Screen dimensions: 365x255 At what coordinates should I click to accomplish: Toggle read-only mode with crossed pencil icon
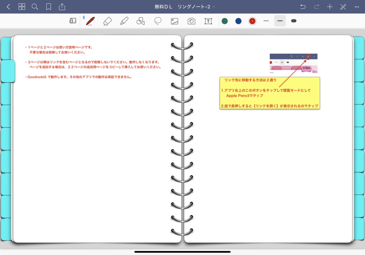click(343, 7)
